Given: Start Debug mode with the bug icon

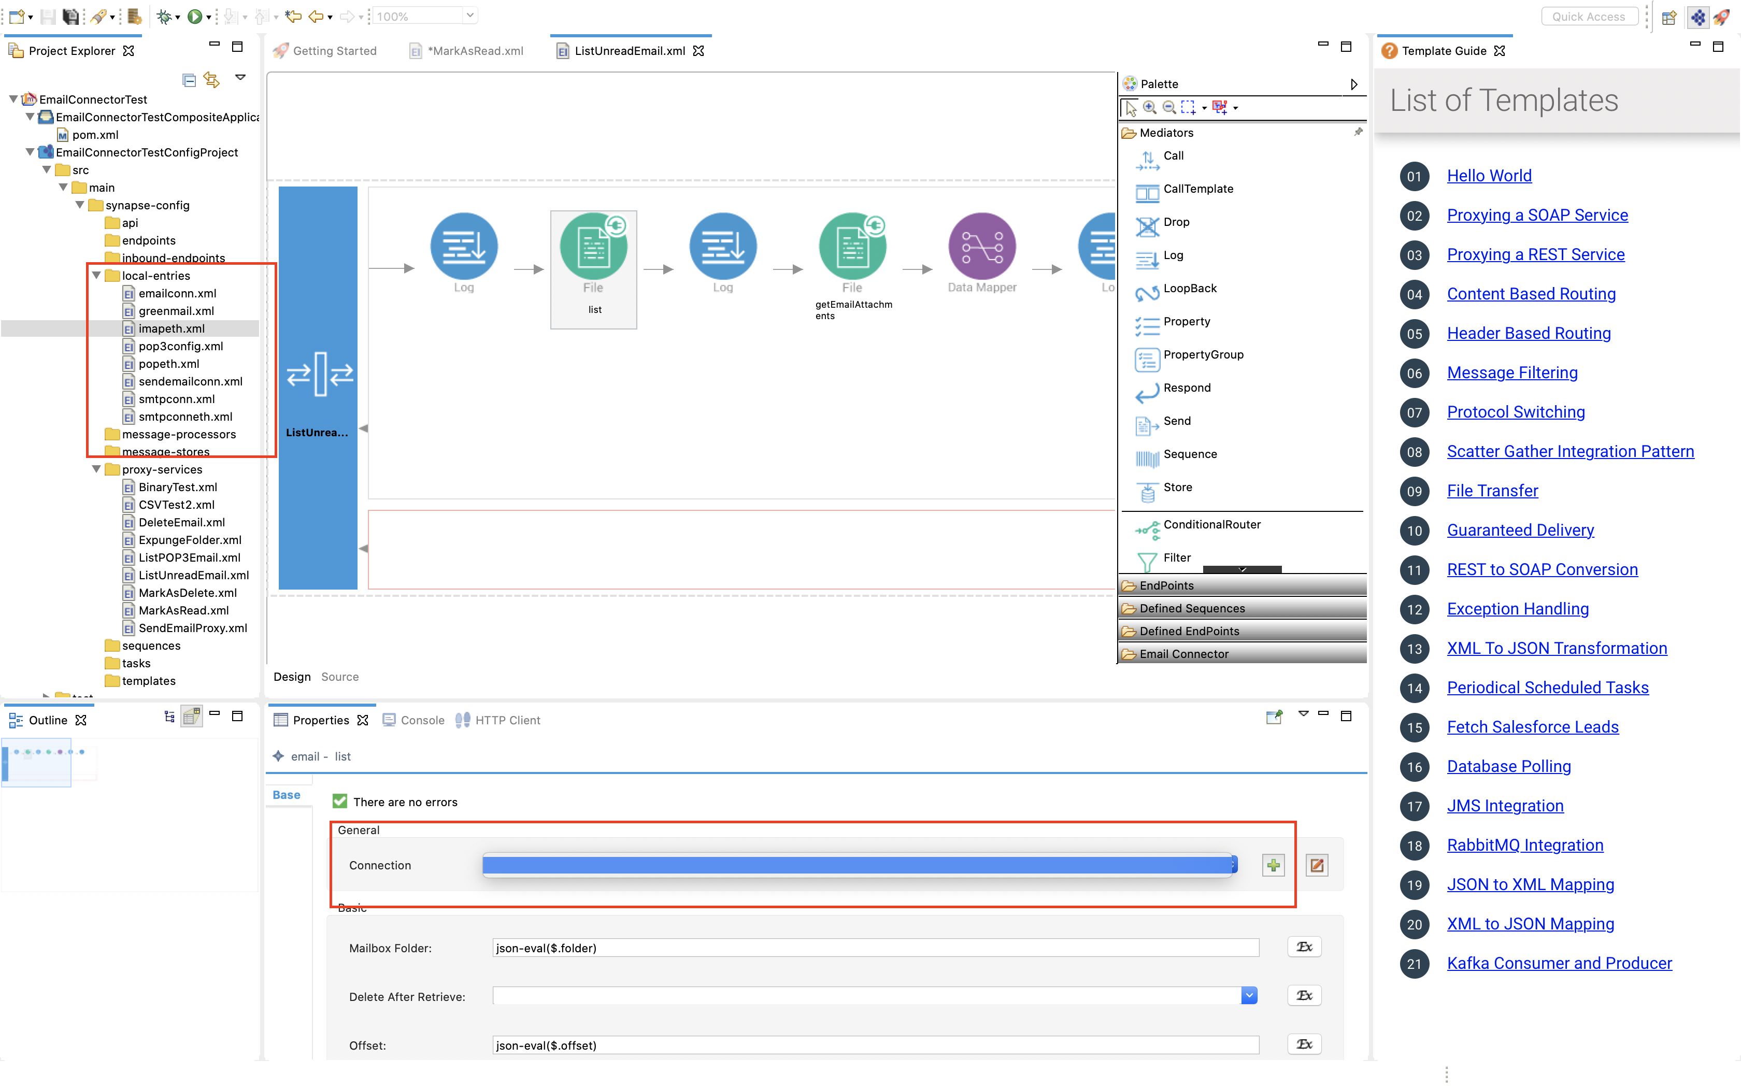Looking at the screenshot, I should point(164,15).
